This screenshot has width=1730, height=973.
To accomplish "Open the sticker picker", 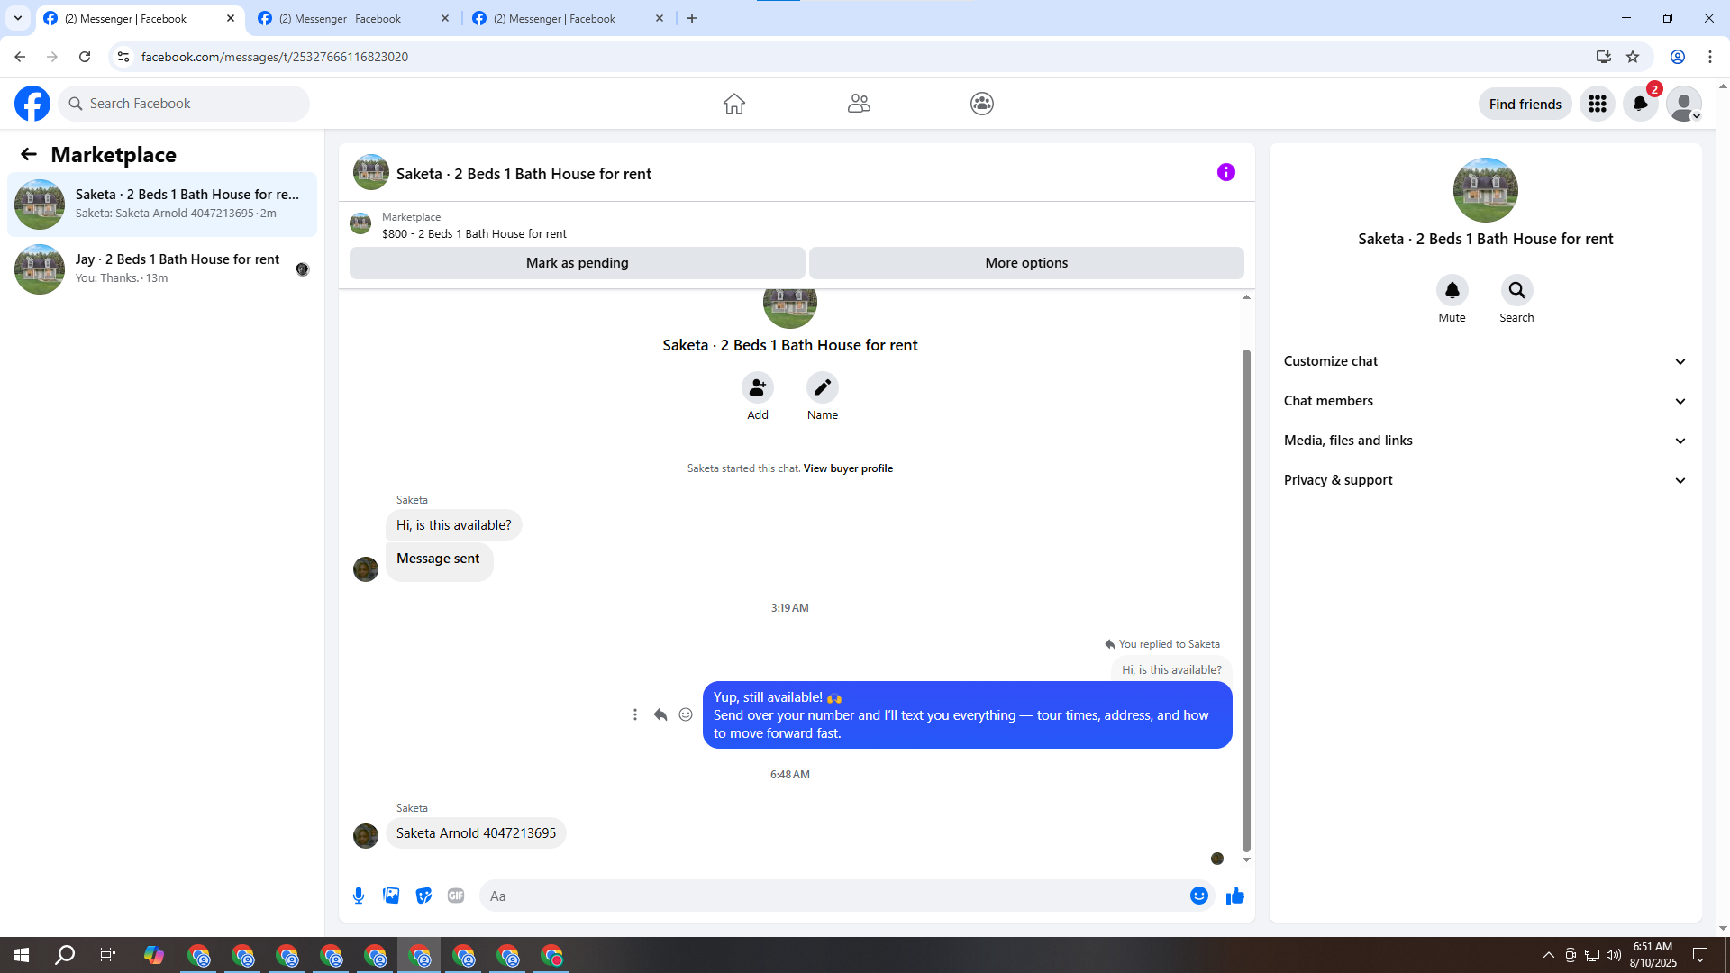I will (423, 896).
